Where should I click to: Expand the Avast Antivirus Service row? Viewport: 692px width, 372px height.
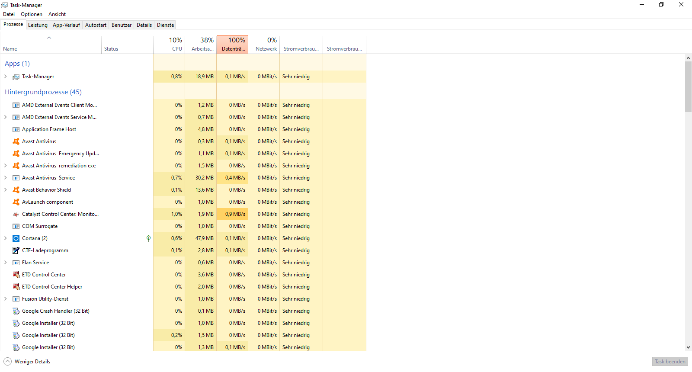tap(5, 178)
